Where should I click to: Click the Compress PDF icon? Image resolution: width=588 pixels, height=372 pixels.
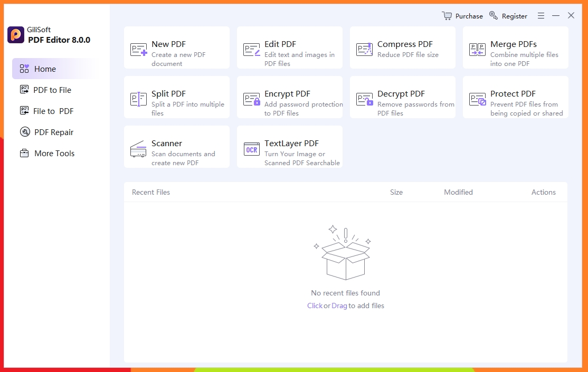pos(365,49)
